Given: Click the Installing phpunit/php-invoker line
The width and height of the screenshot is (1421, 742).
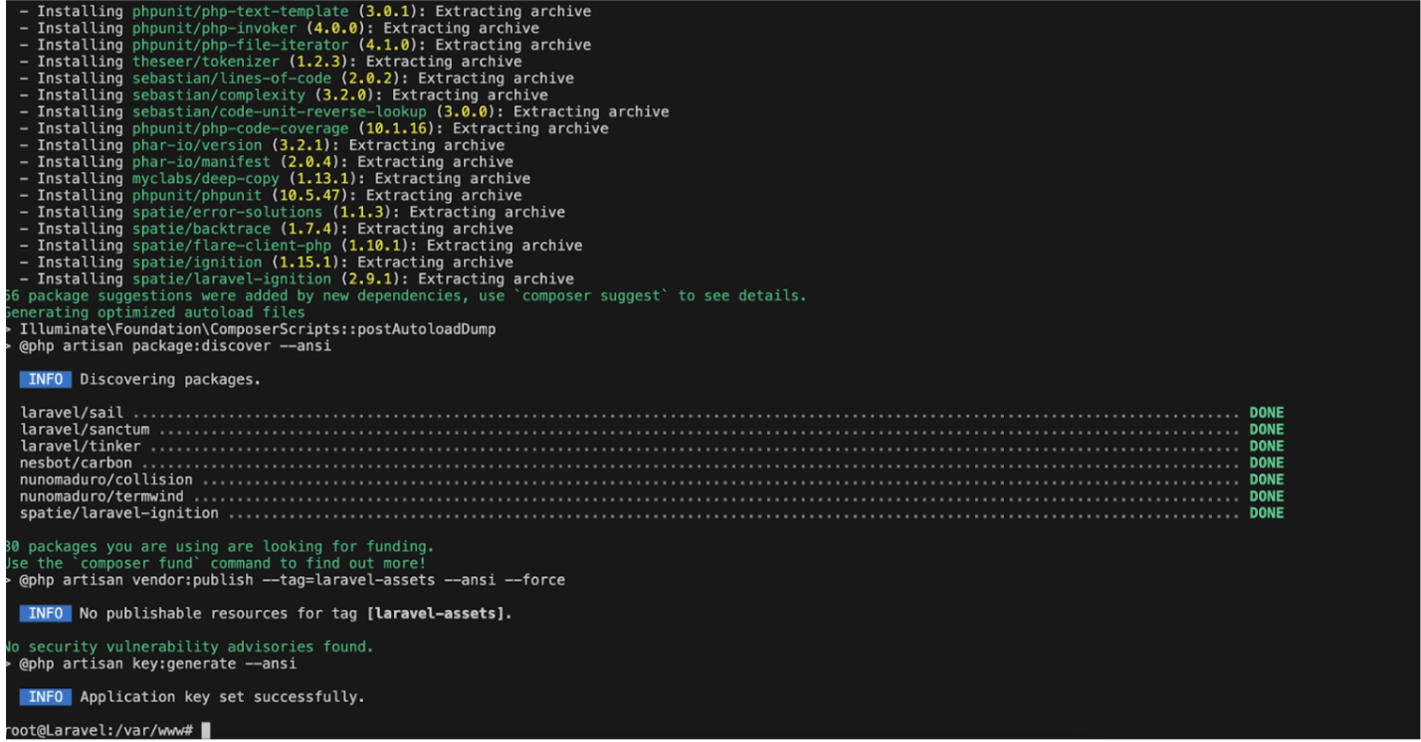Looking at the screenshot, I should point(279,28).
